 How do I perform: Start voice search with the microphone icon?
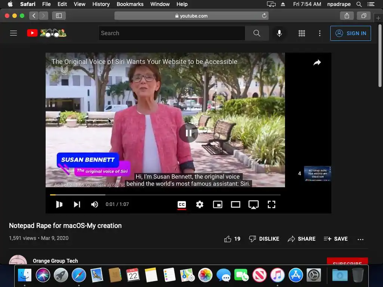279,33
